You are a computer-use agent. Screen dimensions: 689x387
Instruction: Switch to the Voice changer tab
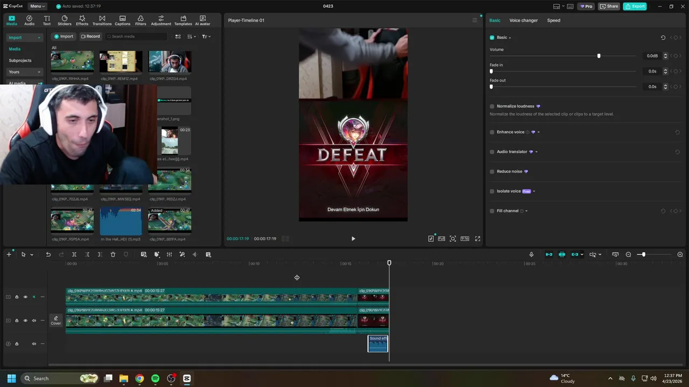point(524,20)
